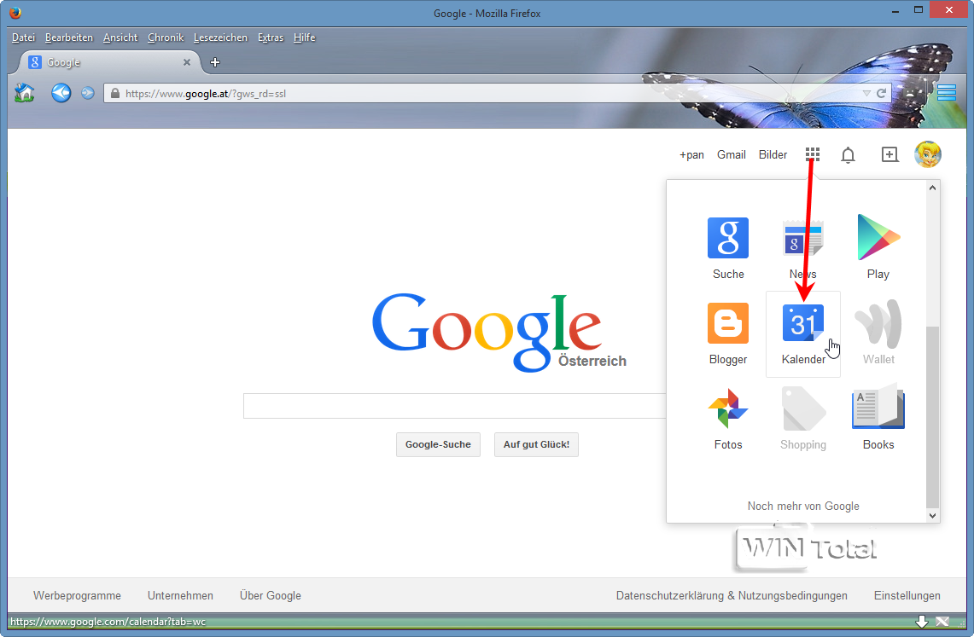Click the Firefox home button
This screenshot has width=974, height=637.
[x=24, y=93]
